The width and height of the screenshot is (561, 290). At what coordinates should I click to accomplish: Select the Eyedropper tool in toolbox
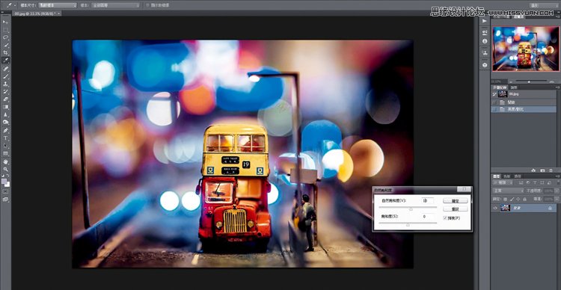[6, 60]
